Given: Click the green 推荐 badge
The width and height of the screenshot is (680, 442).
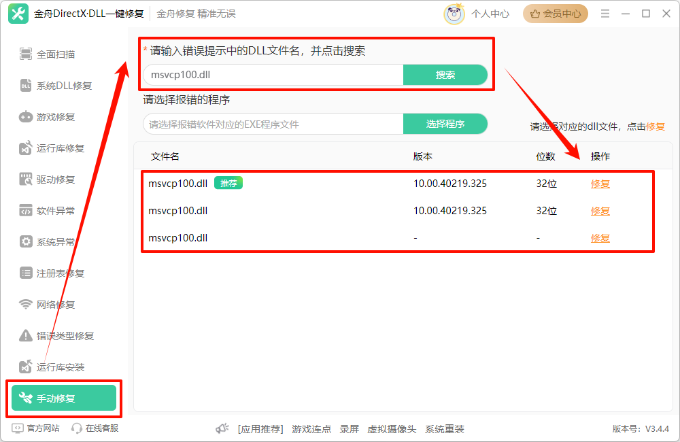Looking at the screenshot, I should tap(228, 183).
